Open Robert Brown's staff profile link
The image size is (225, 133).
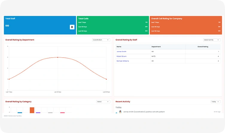click(x=121, y=56)
